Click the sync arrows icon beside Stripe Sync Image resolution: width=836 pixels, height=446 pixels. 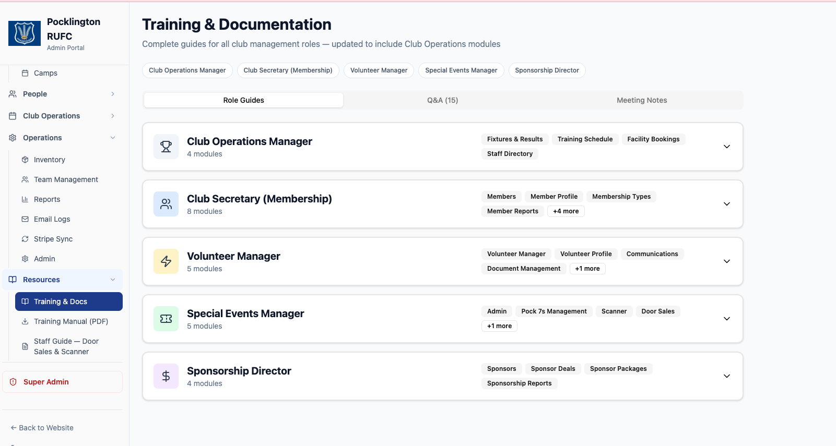(25, 239)
